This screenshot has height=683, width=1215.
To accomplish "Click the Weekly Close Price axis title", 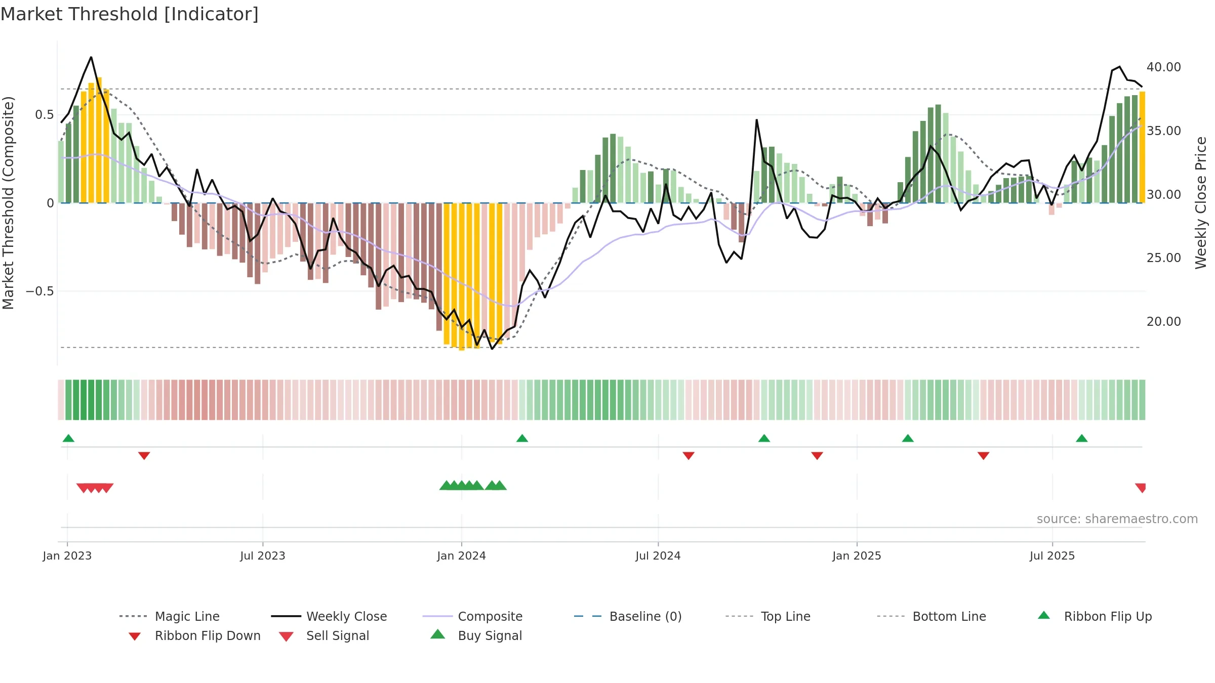I will [1201, 203].
